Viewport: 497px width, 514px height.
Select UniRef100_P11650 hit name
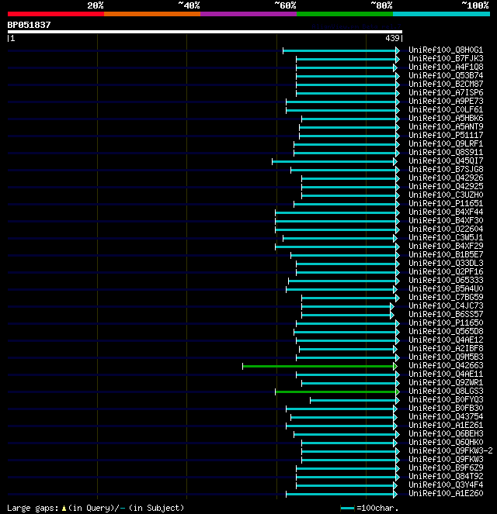[x=446, y=323]
